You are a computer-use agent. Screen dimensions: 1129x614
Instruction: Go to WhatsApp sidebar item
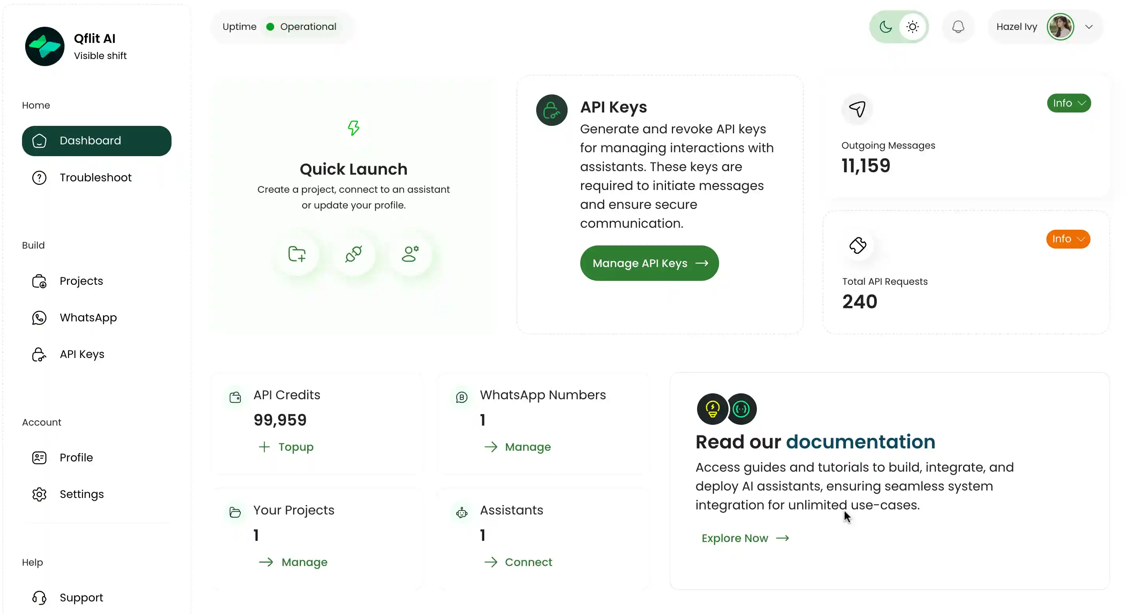(x=88, y=317)
